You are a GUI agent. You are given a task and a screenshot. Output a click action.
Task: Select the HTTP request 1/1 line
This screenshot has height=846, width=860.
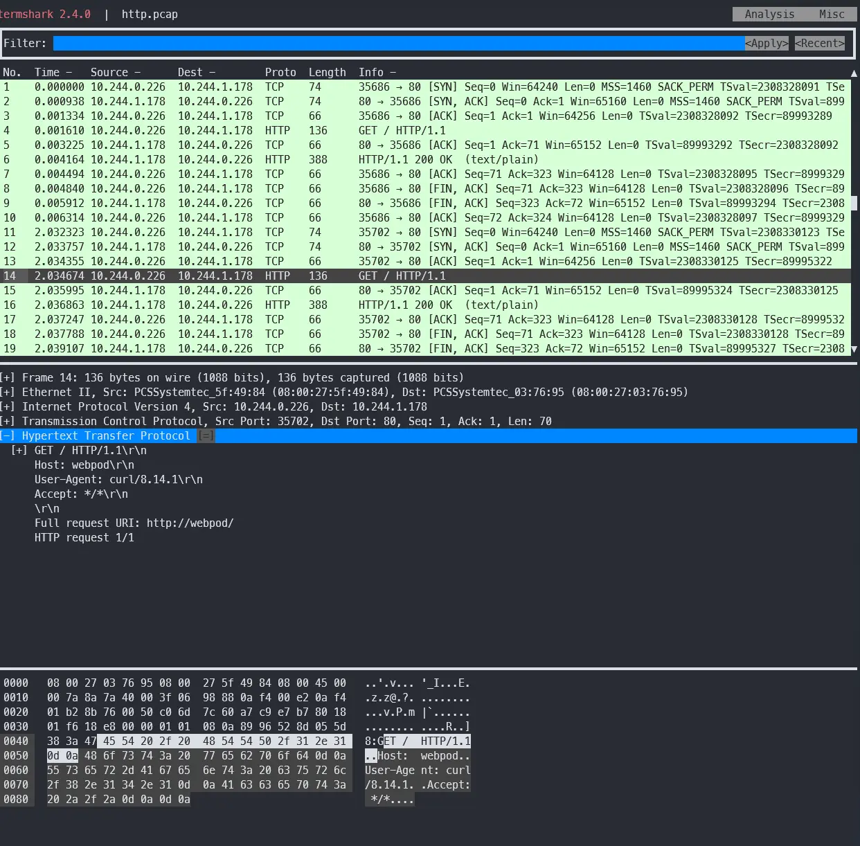[x=84, y=537]
